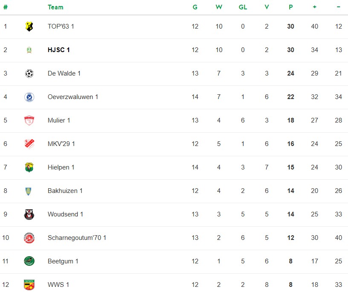
Task: Click the Hielpen 1 club crest
Action: click(x=29, y=167)
